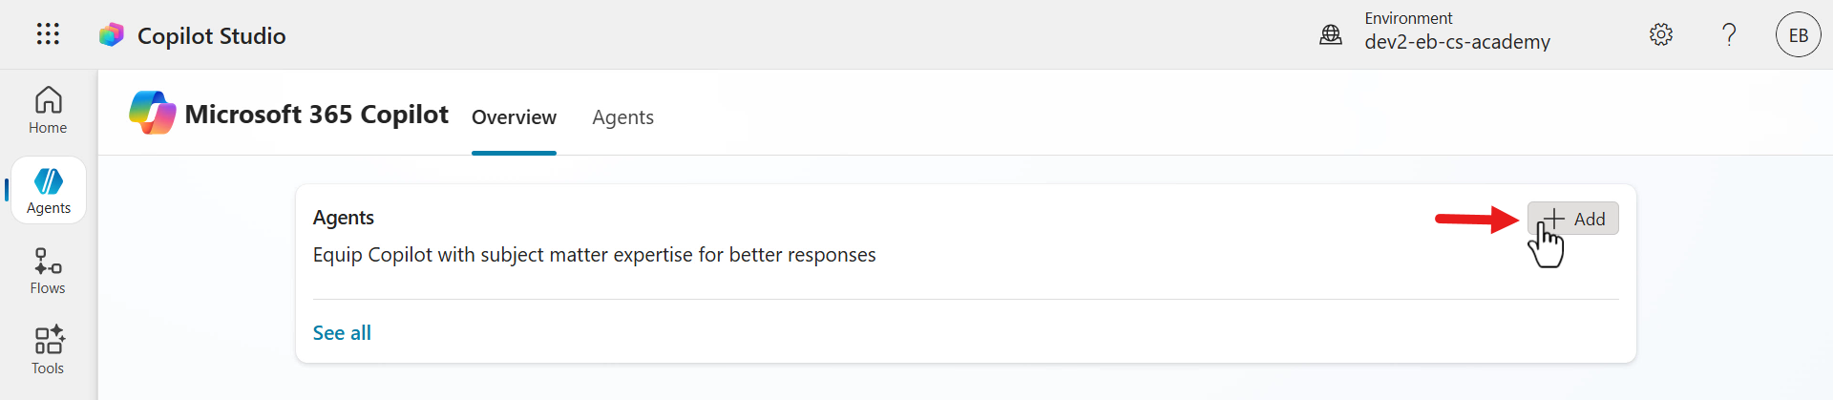Screen dimensions: 1833x400
Task: Open the app launcher waffle menu
Action: tap(48, 34)
